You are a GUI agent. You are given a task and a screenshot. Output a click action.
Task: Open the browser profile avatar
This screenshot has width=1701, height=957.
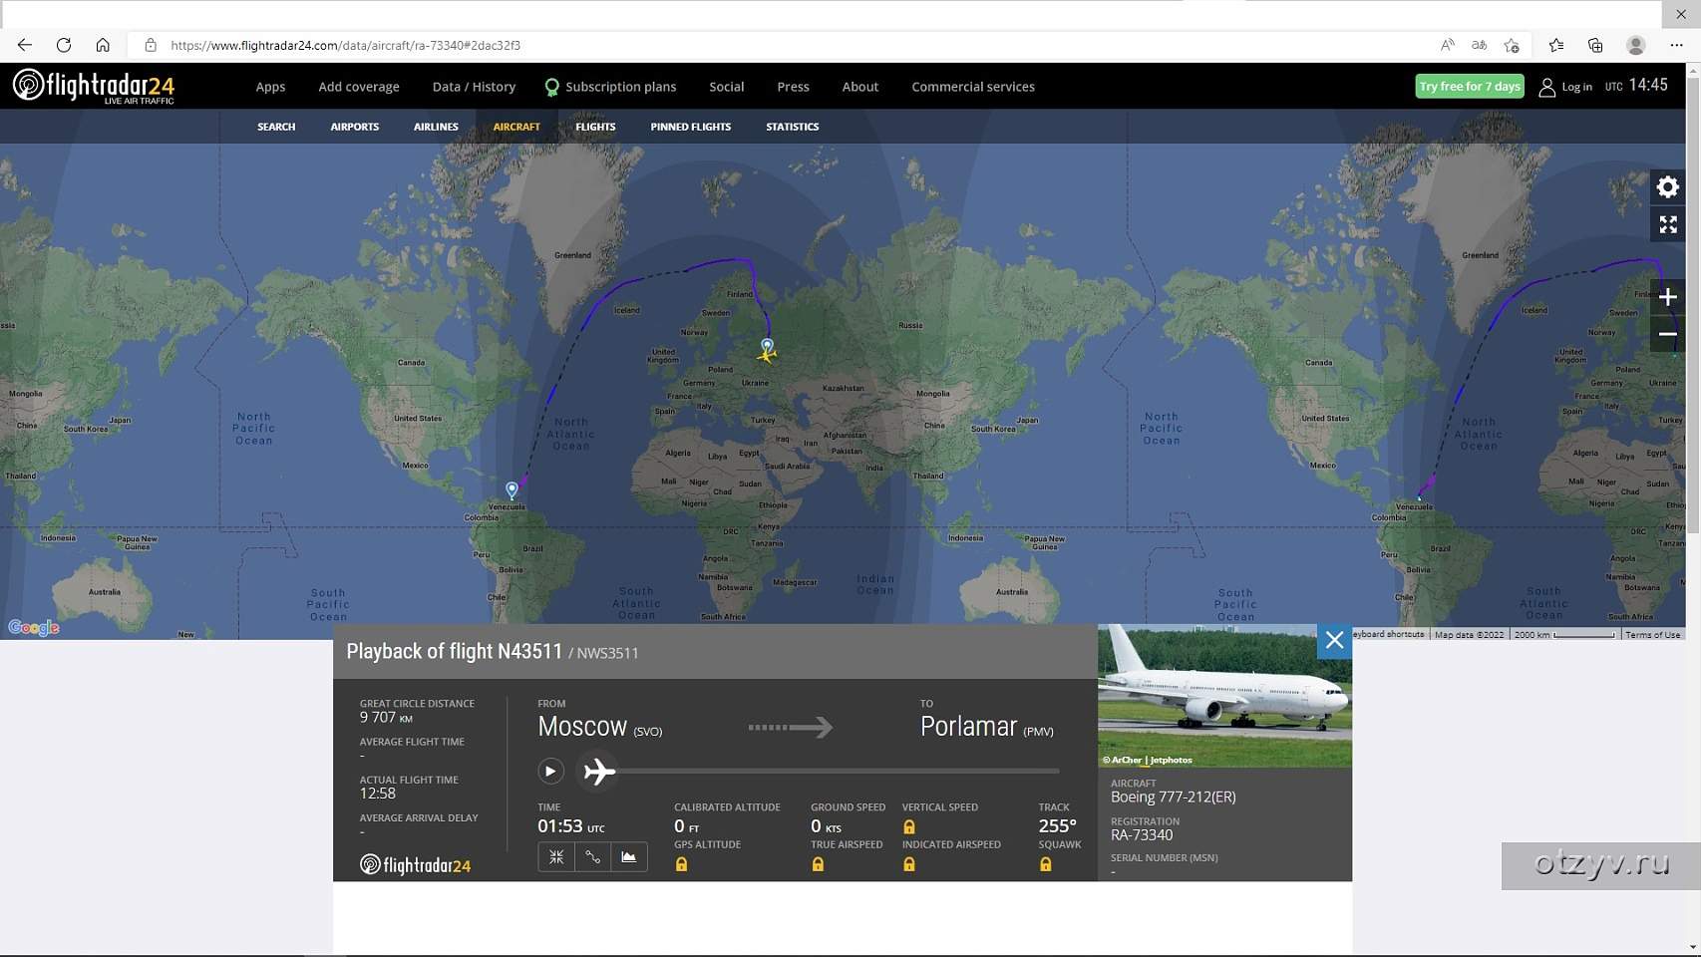tap(1635, 45)
